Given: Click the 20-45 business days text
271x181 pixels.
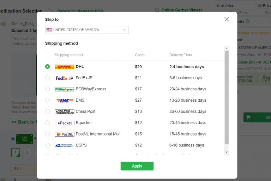Looking at the screenshot, I should pyautogui.click(x=188, y=123).
